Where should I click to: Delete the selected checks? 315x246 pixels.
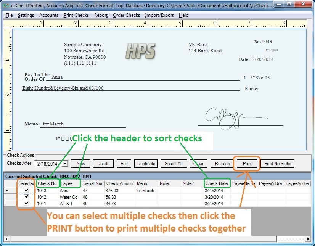pyautogui.click(x=103, y=163)
